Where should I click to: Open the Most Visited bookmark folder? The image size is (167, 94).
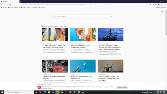click(34, 8)
